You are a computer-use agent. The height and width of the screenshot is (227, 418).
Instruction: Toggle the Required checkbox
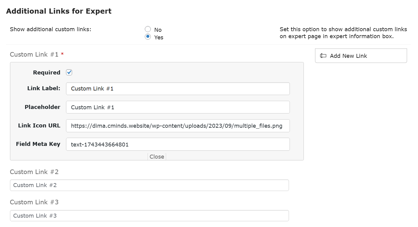pyautogui.click(x=69, y=72)
